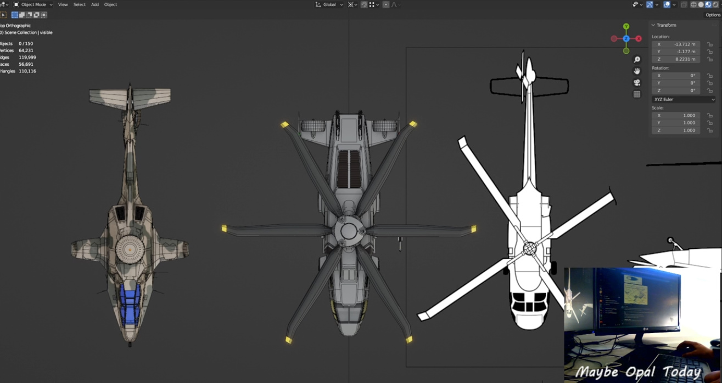722x383 pixels.
Task: Lock the Scale X value
Action: pyautogui.click(x=710, y=116)
